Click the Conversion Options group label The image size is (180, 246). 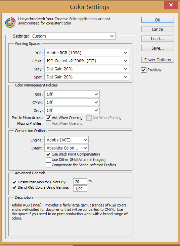point(31,131)
